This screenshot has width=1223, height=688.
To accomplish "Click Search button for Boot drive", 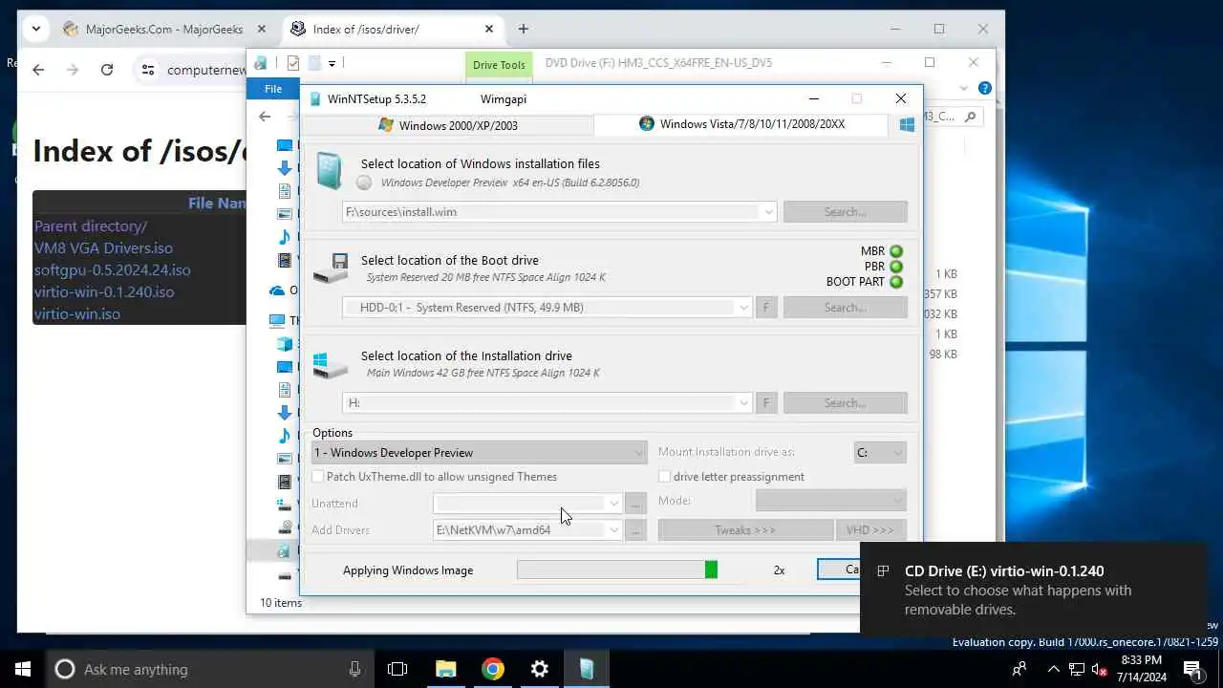I will 845,308.
